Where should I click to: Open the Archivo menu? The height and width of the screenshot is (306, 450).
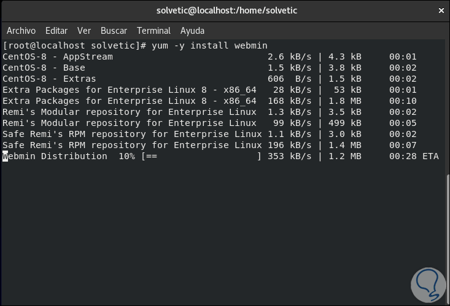pyautogui.click(x=21, y=31)
